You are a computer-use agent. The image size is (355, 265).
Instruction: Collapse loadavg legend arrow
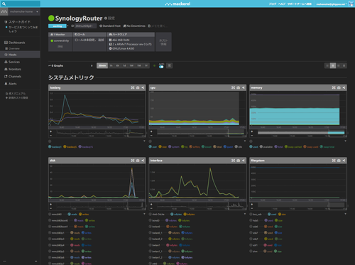(x=144, y=141)
